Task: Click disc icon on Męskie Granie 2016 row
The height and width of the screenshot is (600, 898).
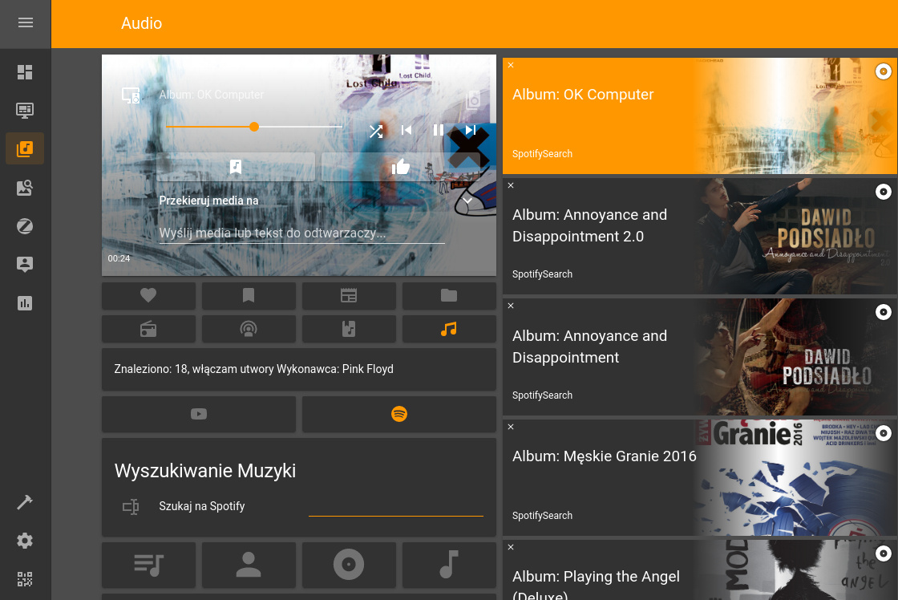Action: pos(883,433)
